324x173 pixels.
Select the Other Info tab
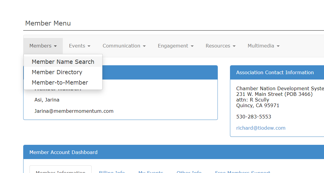coord(189,172)
